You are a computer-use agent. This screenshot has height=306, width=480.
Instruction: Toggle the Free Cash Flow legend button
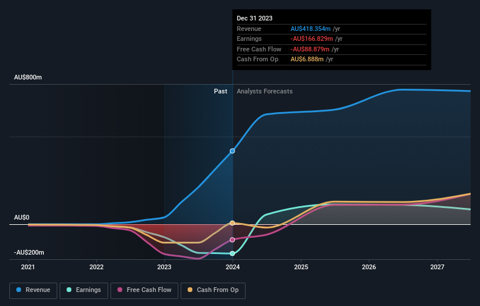144,290
